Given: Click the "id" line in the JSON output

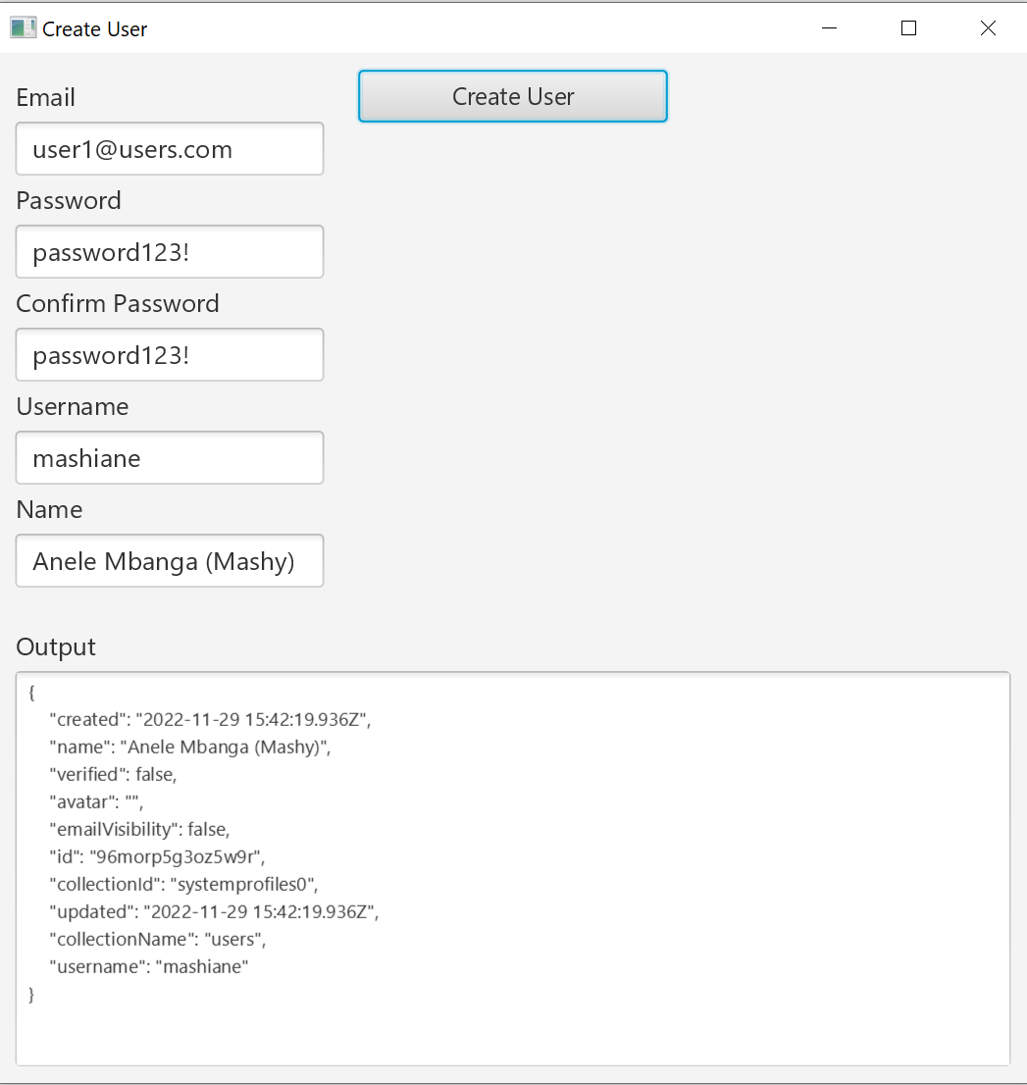Looking at the screenshot, I should coord(157,856).
